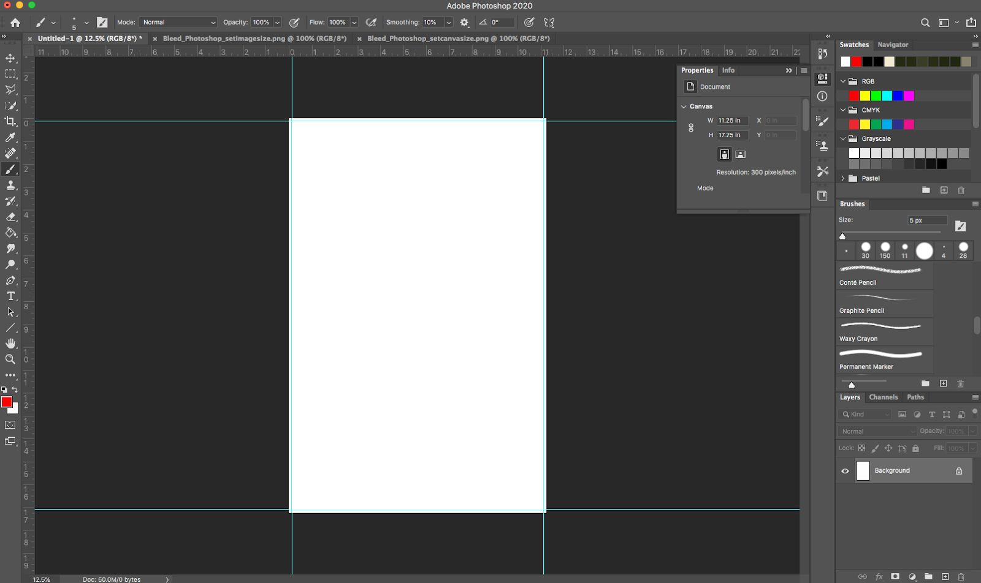This screenshot has height=583, width=981.
Task: Open the Navigator panel icon
Action: (x=893, y=44)
